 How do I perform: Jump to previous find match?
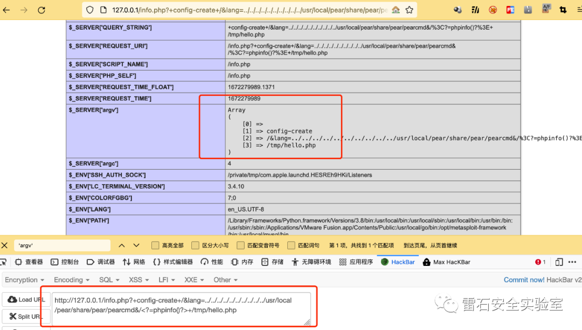(122, 245)
